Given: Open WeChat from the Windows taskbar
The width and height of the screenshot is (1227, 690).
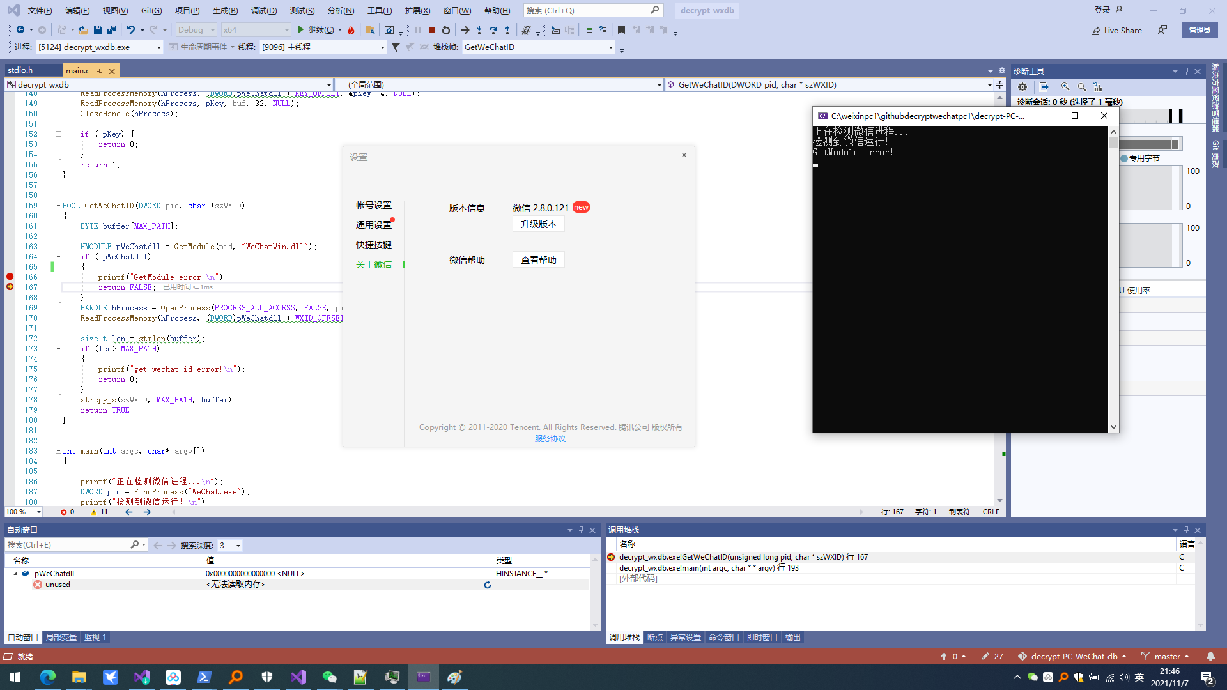Looking at the screenshot, I should 329,677.
